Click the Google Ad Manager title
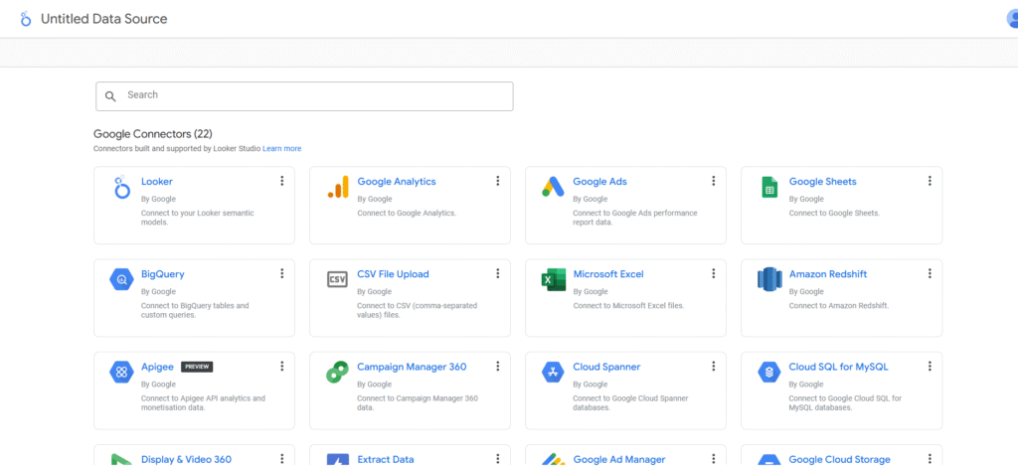The width and height of the screenshot is (1018, 466). tap(618, 459)
